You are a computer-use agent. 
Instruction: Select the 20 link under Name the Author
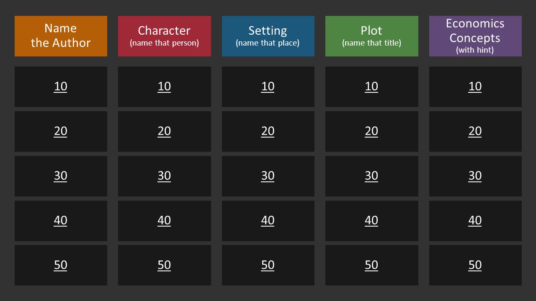(61, 131)
